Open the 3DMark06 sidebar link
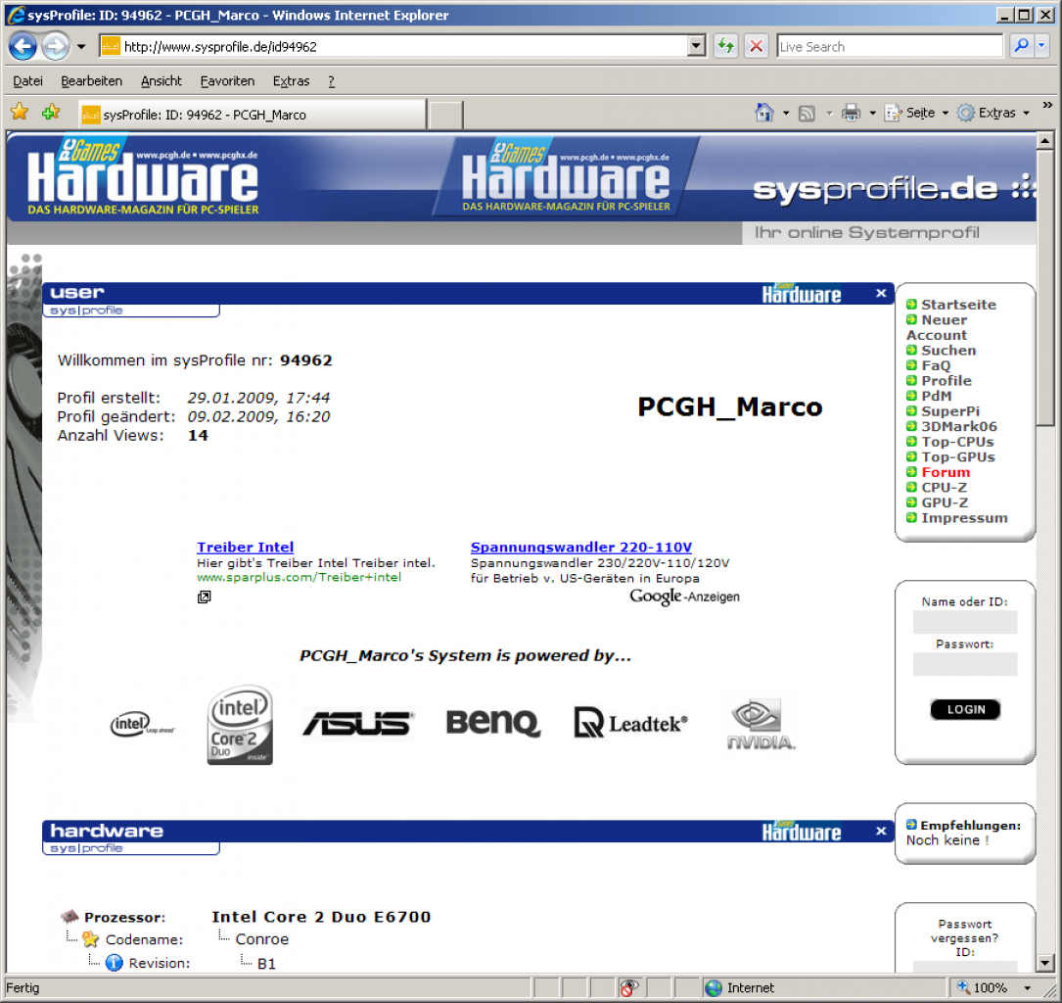Image resolution: width=1062 pixels, height=1003 pixels. pos(959,426)
